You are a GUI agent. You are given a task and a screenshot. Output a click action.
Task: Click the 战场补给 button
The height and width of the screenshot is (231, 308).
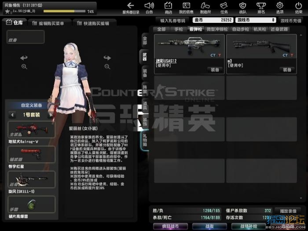(249, 226)
